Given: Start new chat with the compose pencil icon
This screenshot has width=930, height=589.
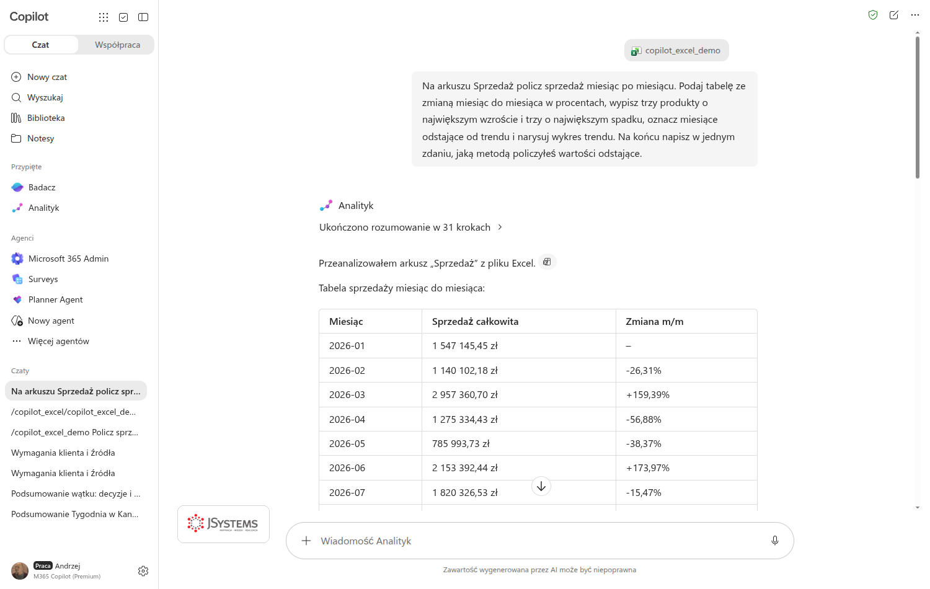Looking at the screenshot, I should coord(893,15).
